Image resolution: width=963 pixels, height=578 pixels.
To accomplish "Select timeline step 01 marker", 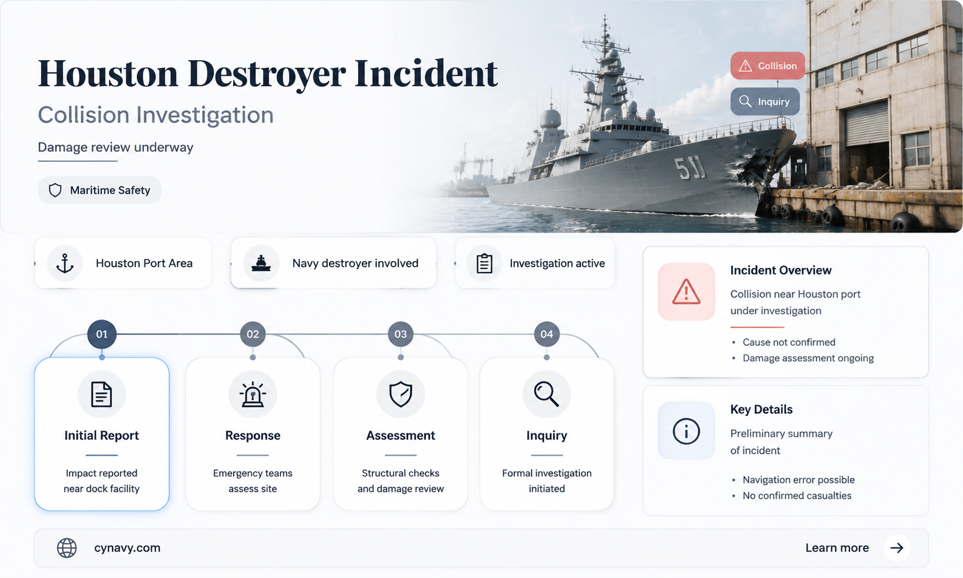I will point(102,334).
